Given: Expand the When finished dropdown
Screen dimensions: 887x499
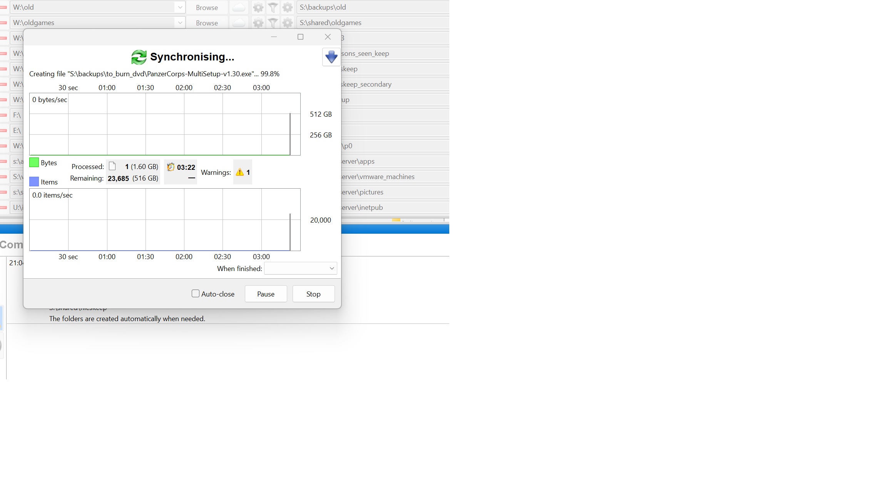Looking at the screenshot, I should point(332,269).
